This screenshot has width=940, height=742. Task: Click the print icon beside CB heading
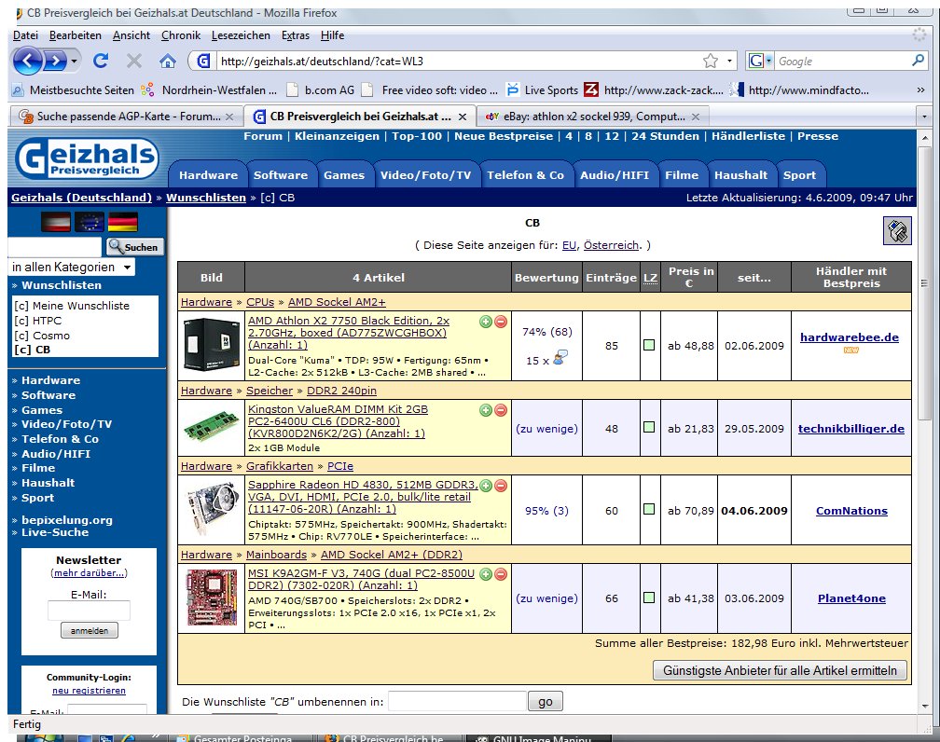(x=897, y=231)
